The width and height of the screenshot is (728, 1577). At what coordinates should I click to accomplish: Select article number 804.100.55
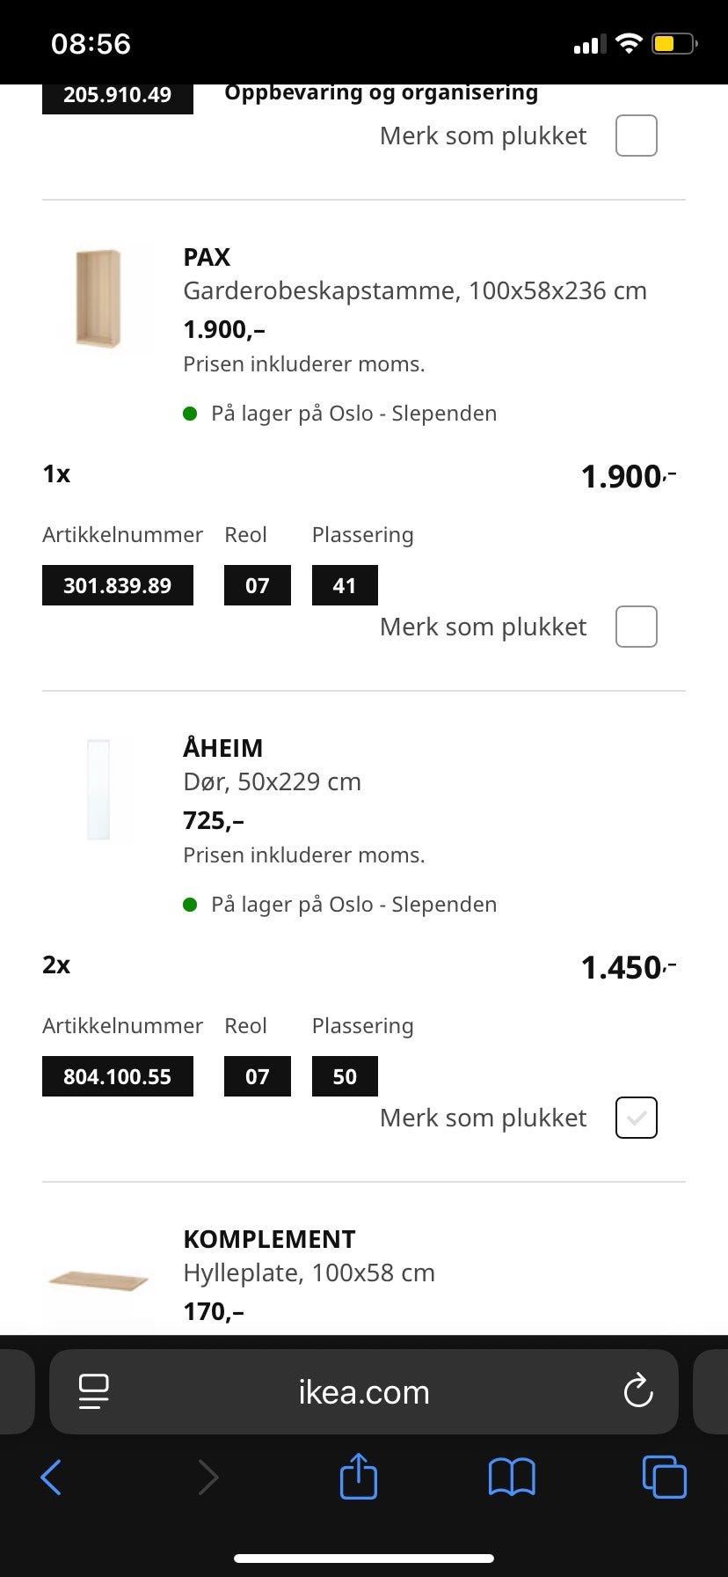click(117, 1077)
